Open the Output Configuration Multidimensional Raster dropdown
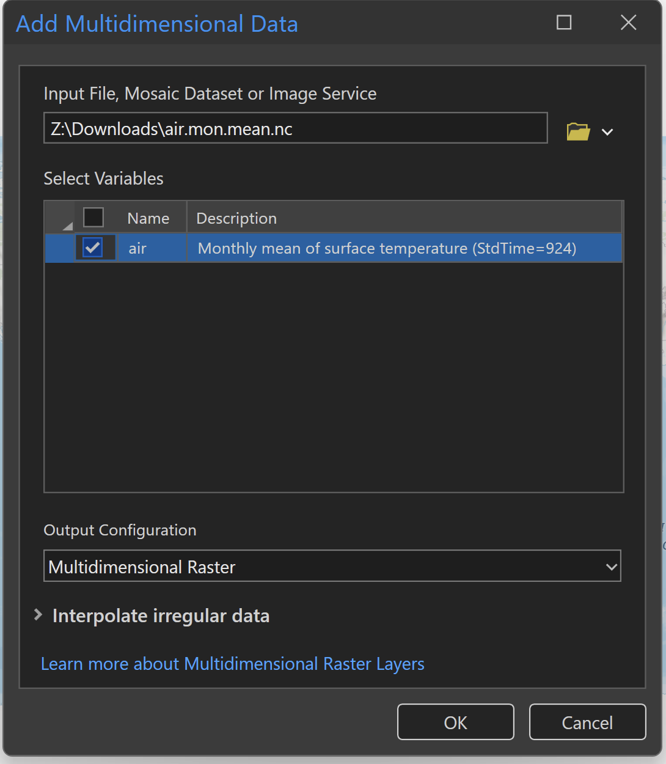 pyautogui.click(x=332, y=567)
